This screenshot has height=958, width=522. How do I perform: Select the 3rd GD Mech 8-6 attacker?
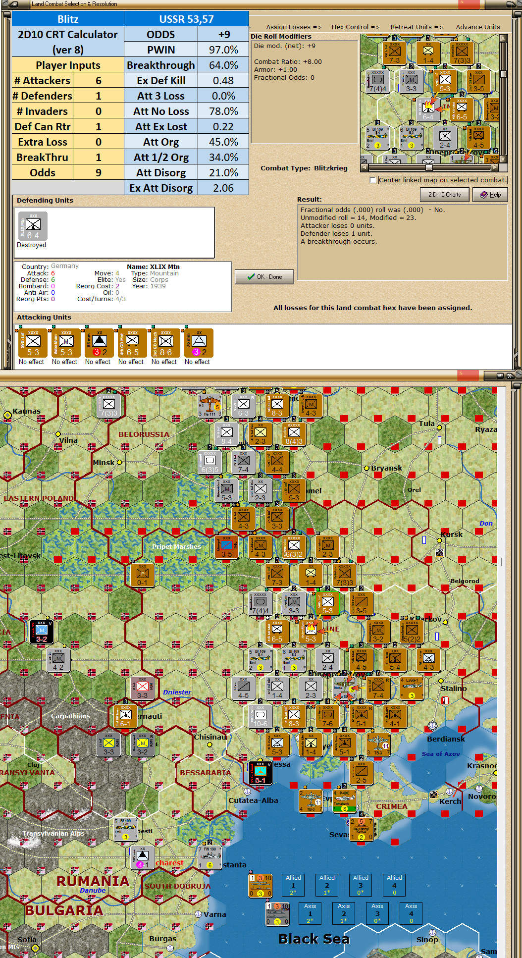(x=165, y=343)
